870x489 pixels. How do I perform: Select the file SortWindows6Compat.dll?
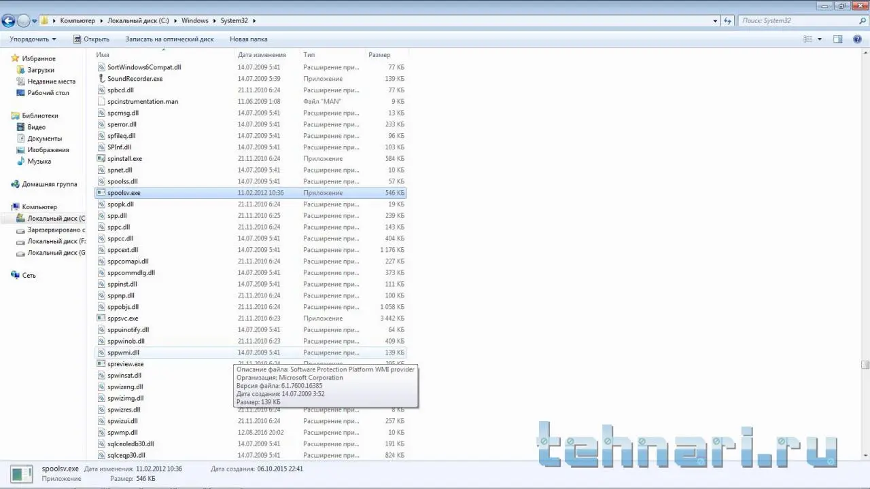point(144,68)
